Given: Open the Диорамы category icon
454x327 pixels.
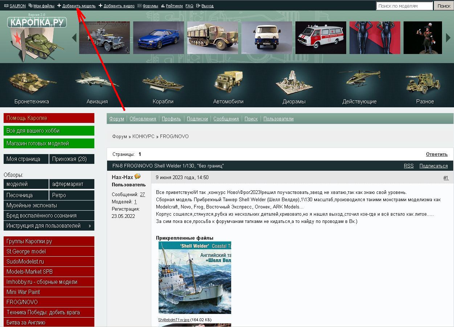Looking at the screenshot, I should (294, 82).
